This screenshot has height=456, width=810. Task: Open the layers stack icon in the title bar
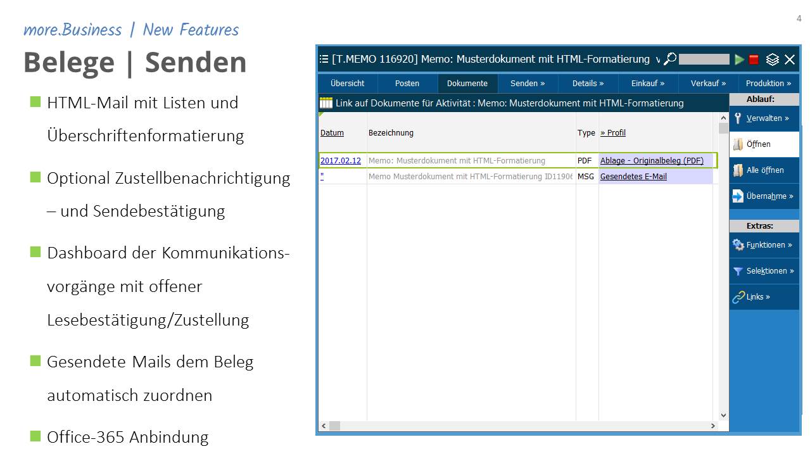(772, 60)
